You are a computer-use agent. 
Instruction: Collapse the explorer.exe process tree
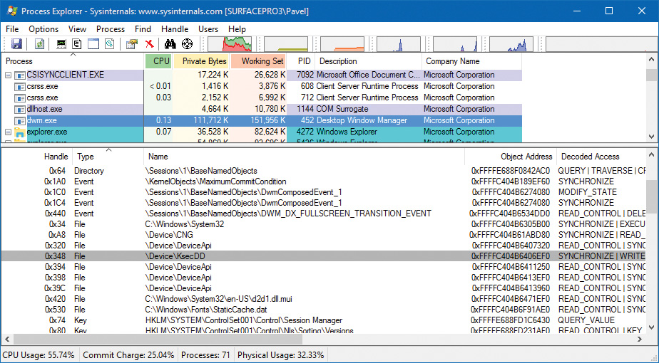[x=9, y=132]
